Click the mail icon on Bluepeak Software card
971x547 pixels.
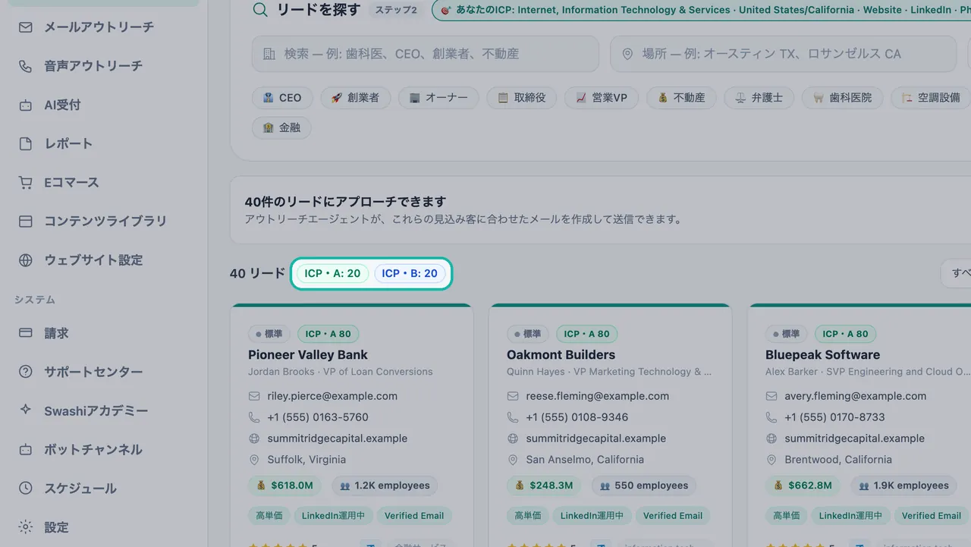point(771,396)
